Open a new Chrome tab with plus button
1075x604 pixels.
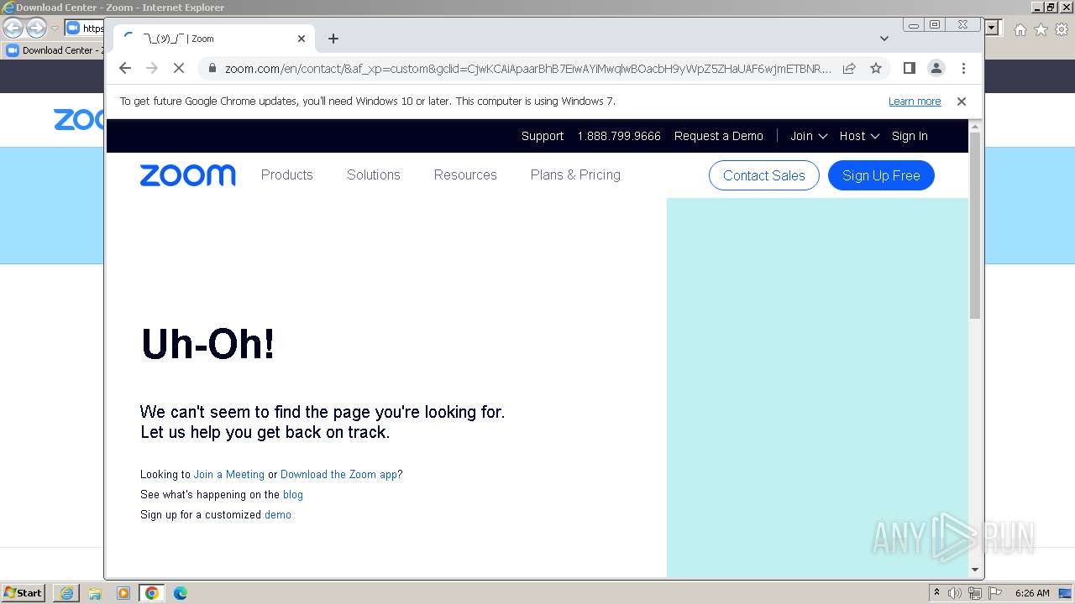coord(333,39)
